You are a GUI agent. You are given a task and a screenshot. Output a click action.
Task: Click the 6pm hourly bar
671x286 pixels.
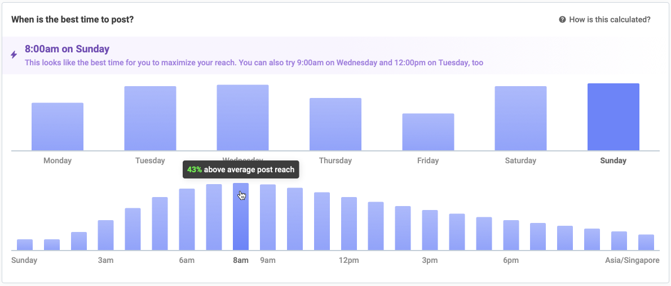tap(511, 235)
